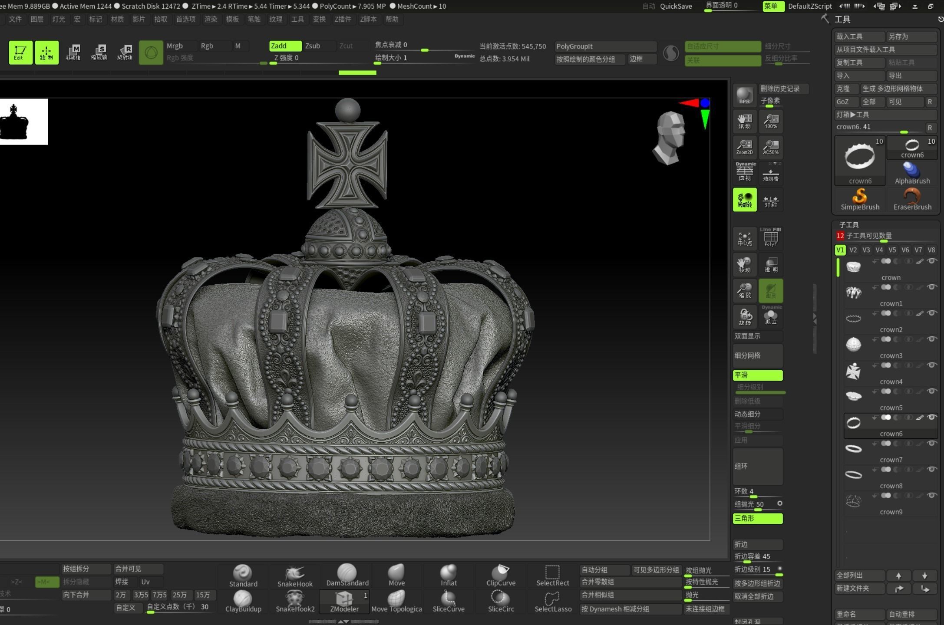The width and height of the screenshot is (944, 625).
Task: Click the transparency (透明) icon
Action: (771, 264)
